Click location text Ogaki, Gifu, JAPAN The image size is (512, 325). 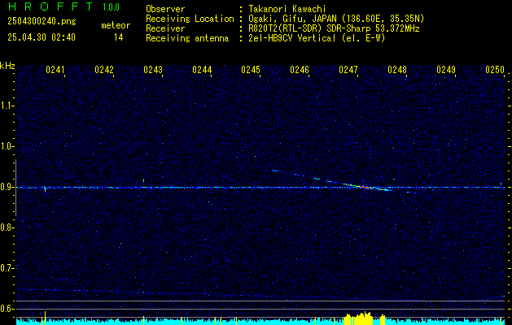(x=292, y=19)
